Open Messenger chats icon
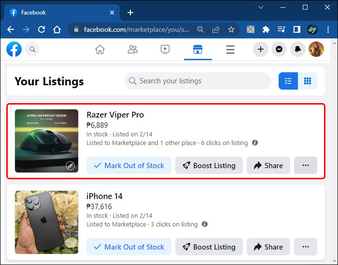This screenshot has height=265, width=338. [x=279, y=49]
